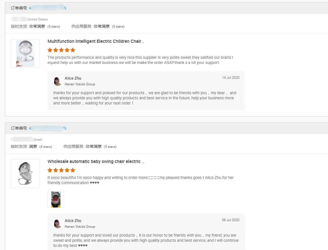Click the 4 stars on-time shipment rating
This screenshot has height=250, width=328.
pyautogui.click(x=46, y=147)
